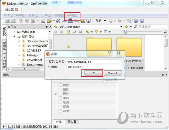
Task: Add current folder to favorites star
Action: point(126,27)
